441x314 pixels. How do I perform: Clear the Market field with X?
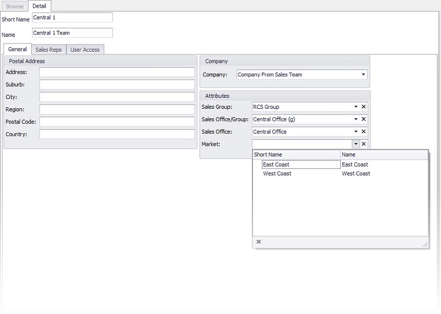363,144
